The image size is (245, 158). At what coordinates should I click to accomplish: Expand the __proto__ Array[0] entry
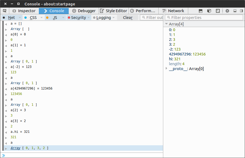[166, 69]
